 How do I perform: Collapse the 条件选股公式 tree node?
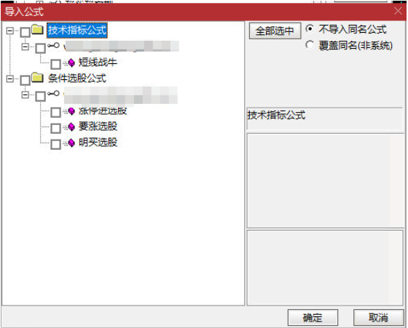(x=10, y=79)
